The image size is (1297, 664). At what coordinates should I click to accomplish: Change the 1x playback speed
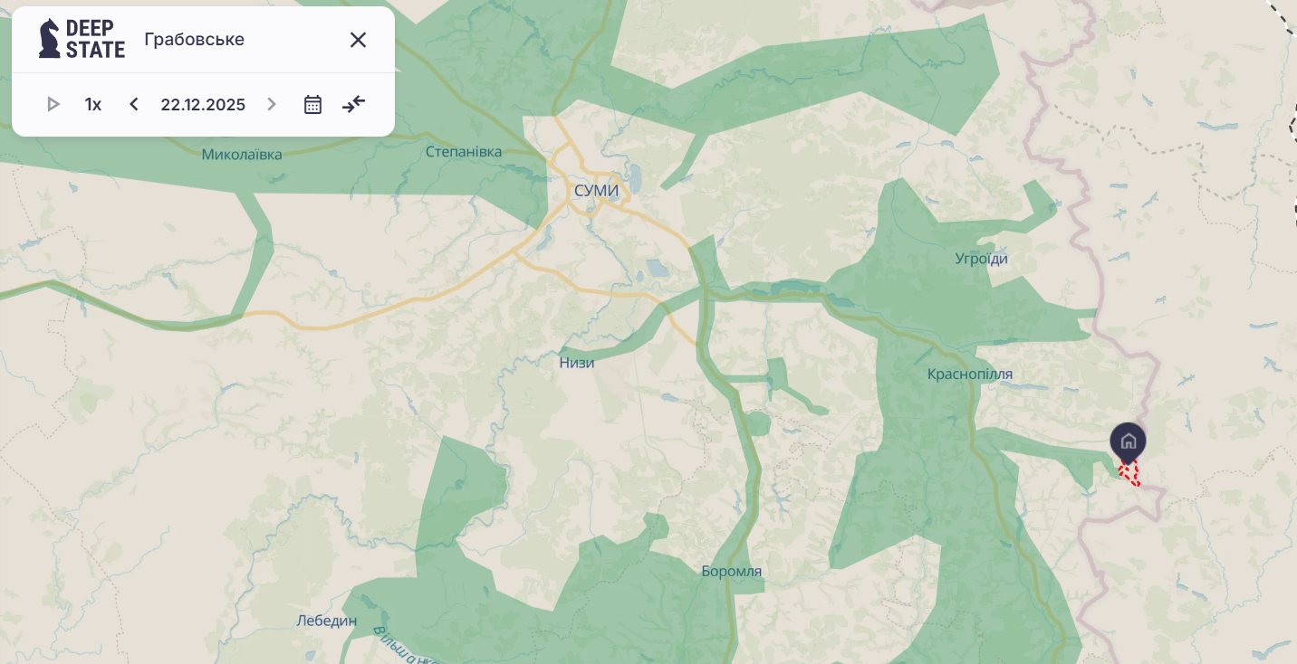(x=92, y=104)
